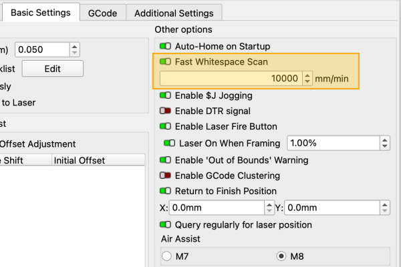
Task: Select the Basic Settings tab
Action: click(40, 12)
